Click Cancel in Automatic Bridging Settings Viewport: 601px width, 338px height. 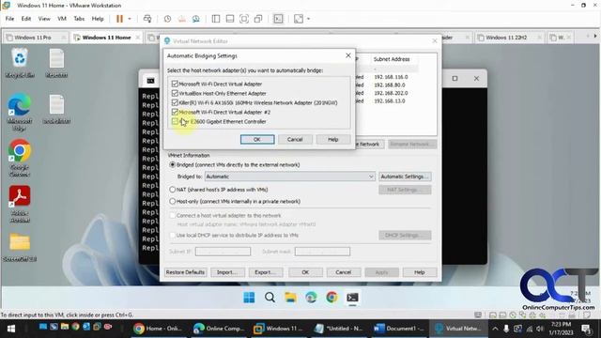295,140
